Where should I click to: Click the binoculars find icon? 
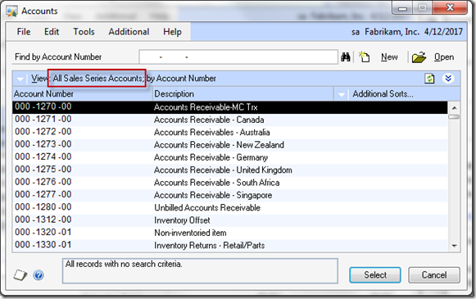click(x=346, y=57)
